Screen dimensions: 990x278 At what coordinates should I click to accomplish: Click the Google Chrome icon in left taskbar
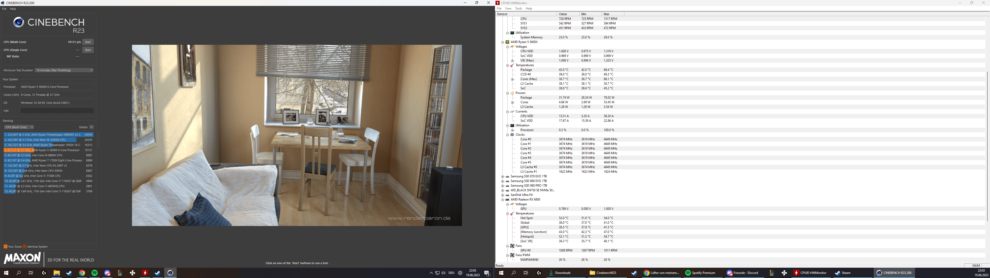tap(82, 273)
